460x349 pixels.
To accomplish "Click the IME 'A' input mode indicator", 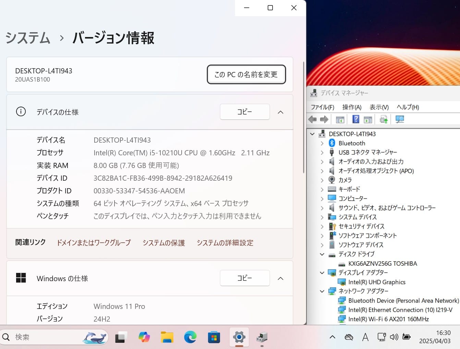I will (365, 337).
